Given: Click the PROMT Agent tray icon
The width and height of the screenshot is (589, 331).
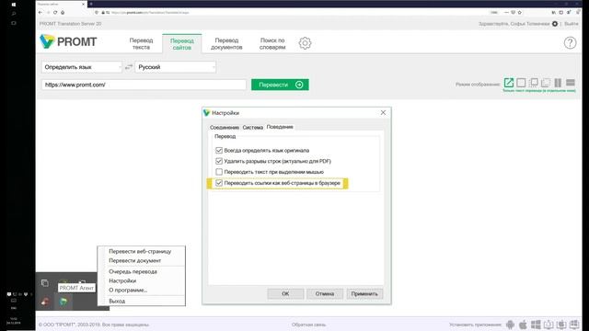Looking at the screenshot, I should point(64,302).
